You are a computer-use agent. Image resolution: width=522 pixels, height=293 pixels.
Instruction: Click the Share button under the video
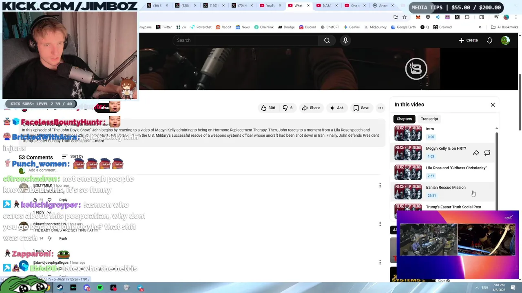(x=311, y=108)
